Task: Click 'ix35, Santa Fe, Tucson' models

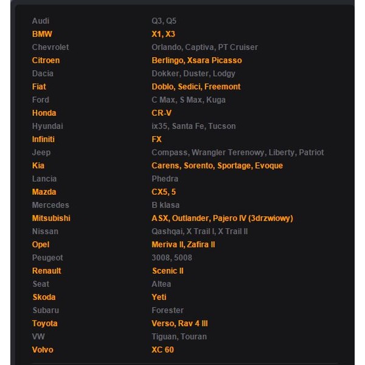Action: click(x=193, y=126)
